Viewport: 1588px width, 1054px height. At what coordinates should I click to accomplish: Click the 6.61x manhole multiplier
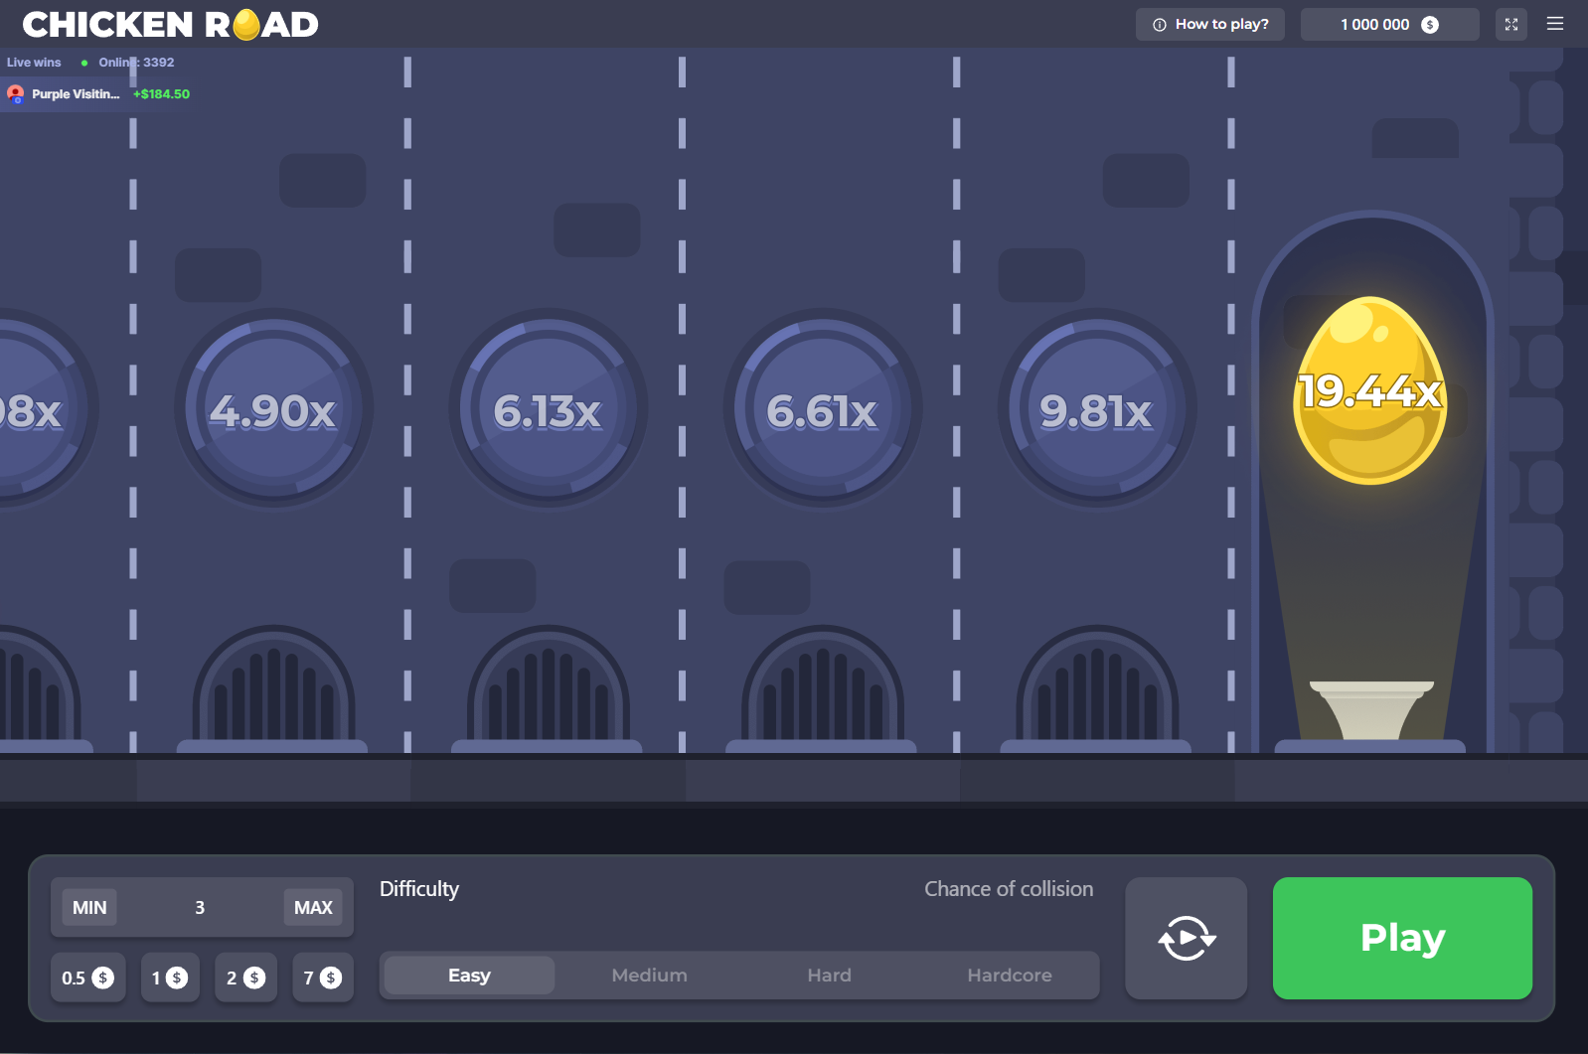[x=822, y=408]
